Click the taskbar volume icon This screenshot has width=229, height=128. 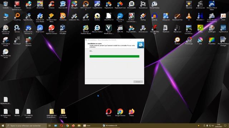(213, 126)
